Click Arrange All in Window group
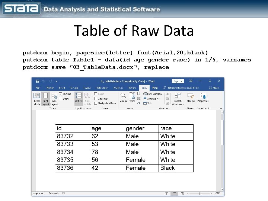The width and height of the screenshot is (268, 201). (151, 99)
